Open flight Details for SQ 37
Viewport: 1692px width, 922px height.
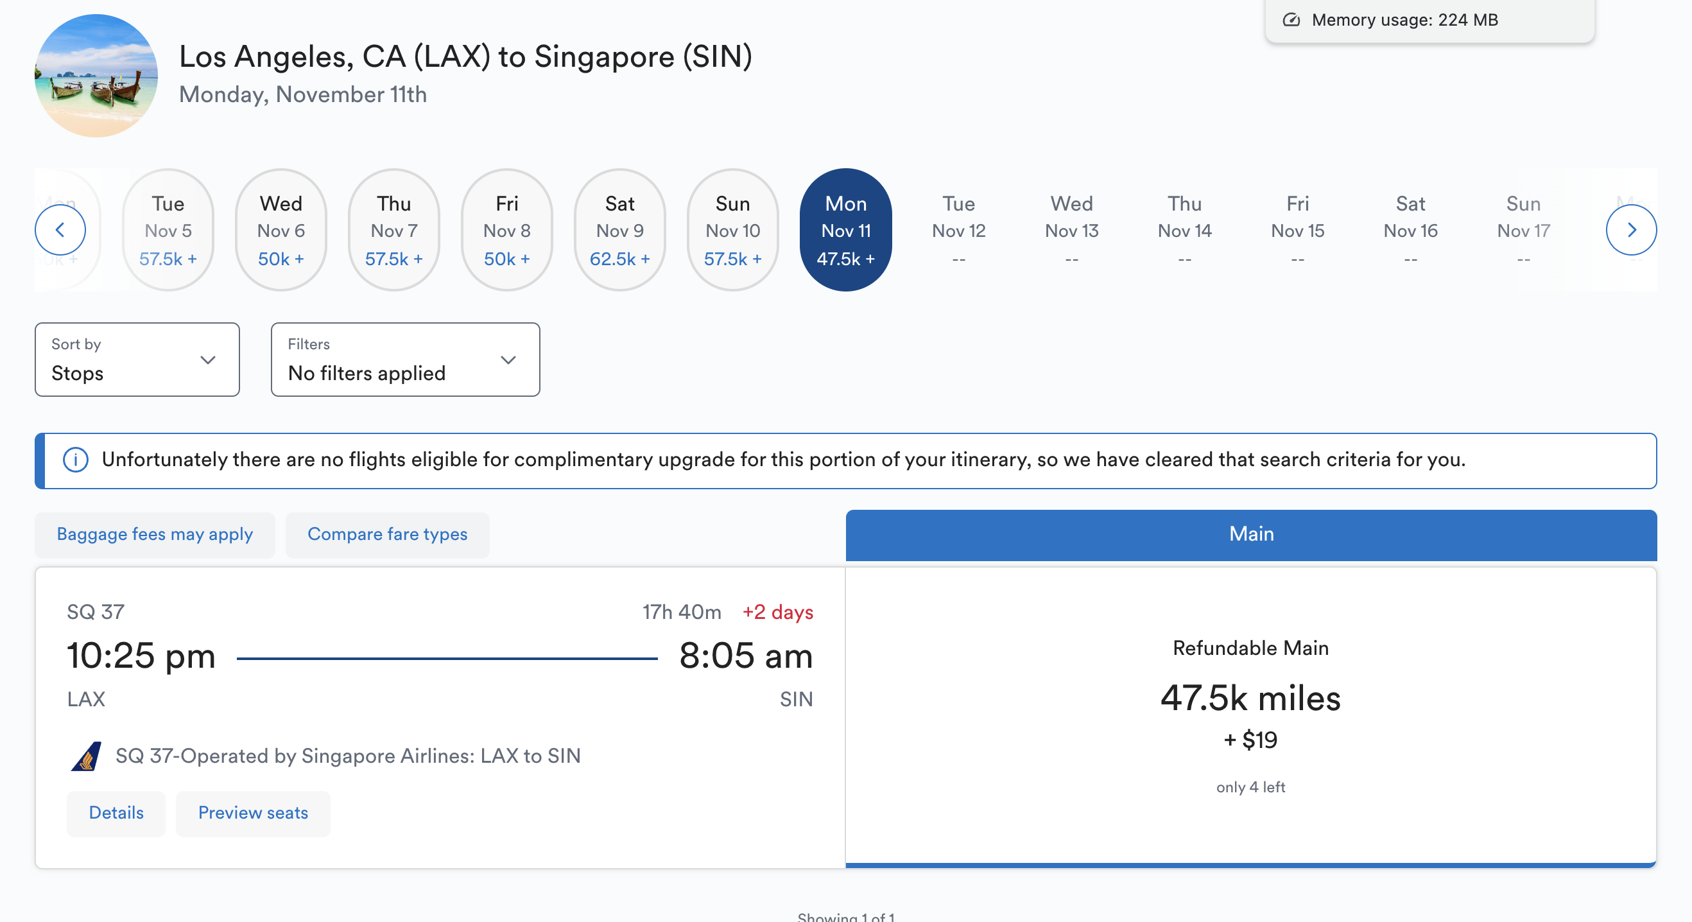[116, 813]
